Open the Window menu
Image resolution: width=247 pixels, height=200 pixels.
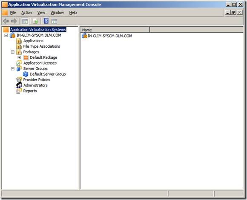pyautogui.click(x=57, y=13)
